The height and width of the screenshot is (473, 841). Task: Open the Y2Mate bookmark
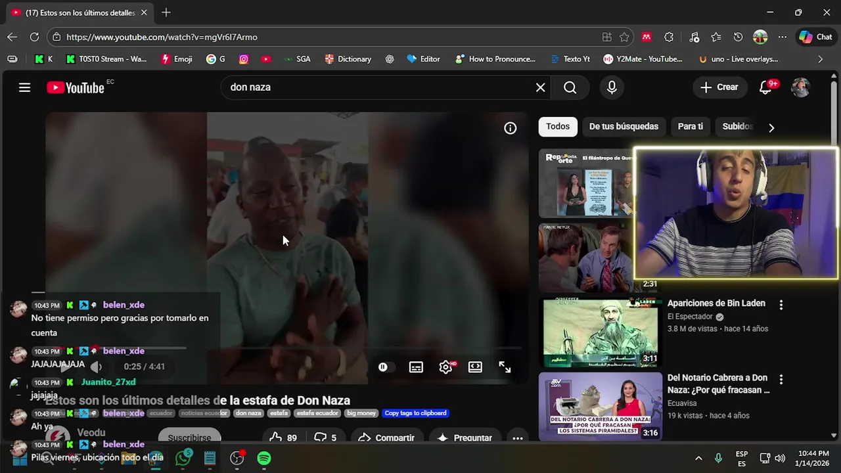(643, 59)
